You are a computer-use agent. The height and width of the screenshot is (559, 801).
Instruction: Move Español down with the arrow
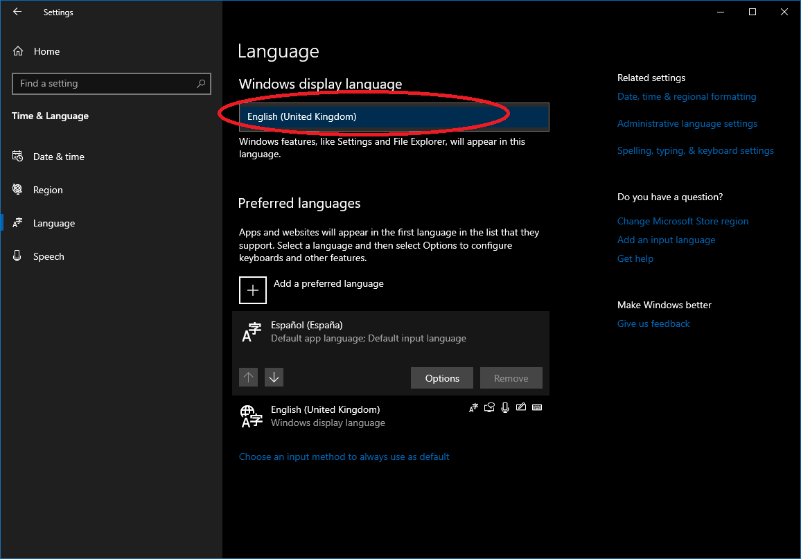pyautogui.click(x=274, y=378)
